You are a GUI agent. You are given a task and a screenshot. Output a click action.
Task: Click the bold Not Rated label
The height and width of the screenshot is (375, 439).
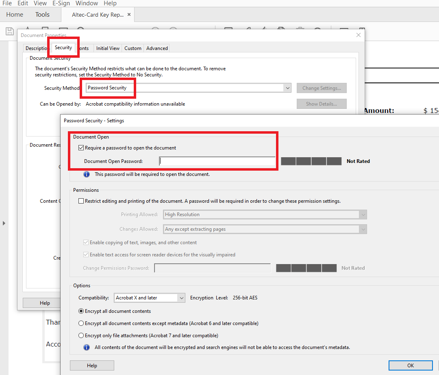pos(359,161)
